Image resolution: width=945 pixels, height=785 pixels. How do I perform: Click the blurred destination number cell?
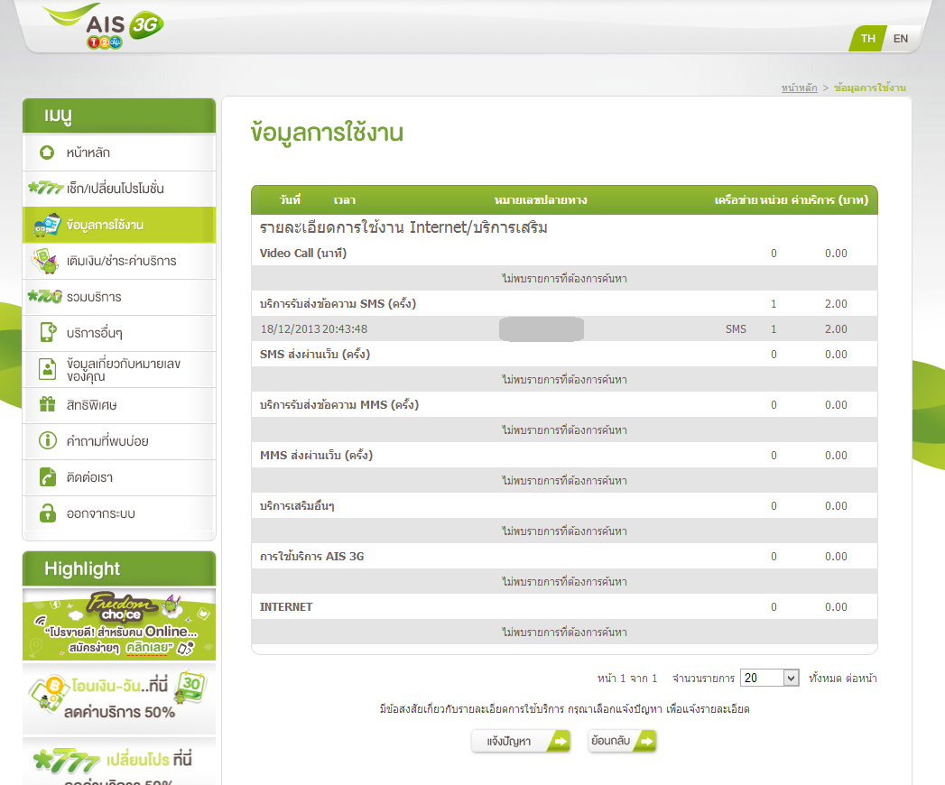[542, 329]
